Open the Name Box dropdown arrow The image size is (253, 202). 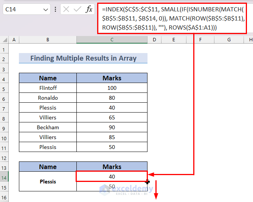[46, 10]
